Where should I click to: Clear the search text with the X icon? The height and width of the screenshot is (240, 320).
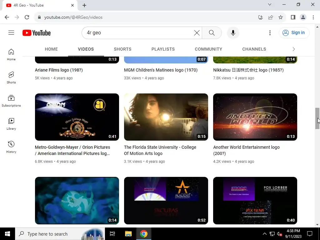[x=197, y=32]
